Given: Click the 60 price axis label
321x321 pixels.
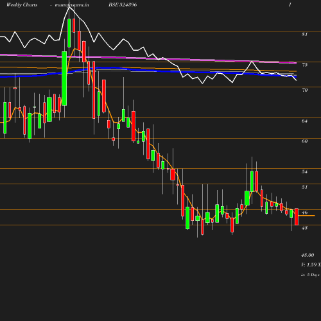Looking at the screenshot, I should [x=305, y=141].
